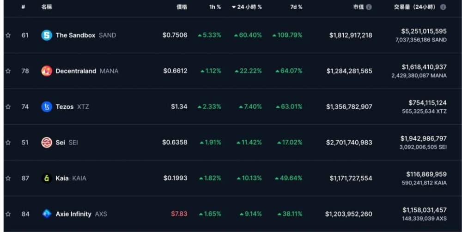Toggle watchlist star for Axie Infinity

point(8,214)
